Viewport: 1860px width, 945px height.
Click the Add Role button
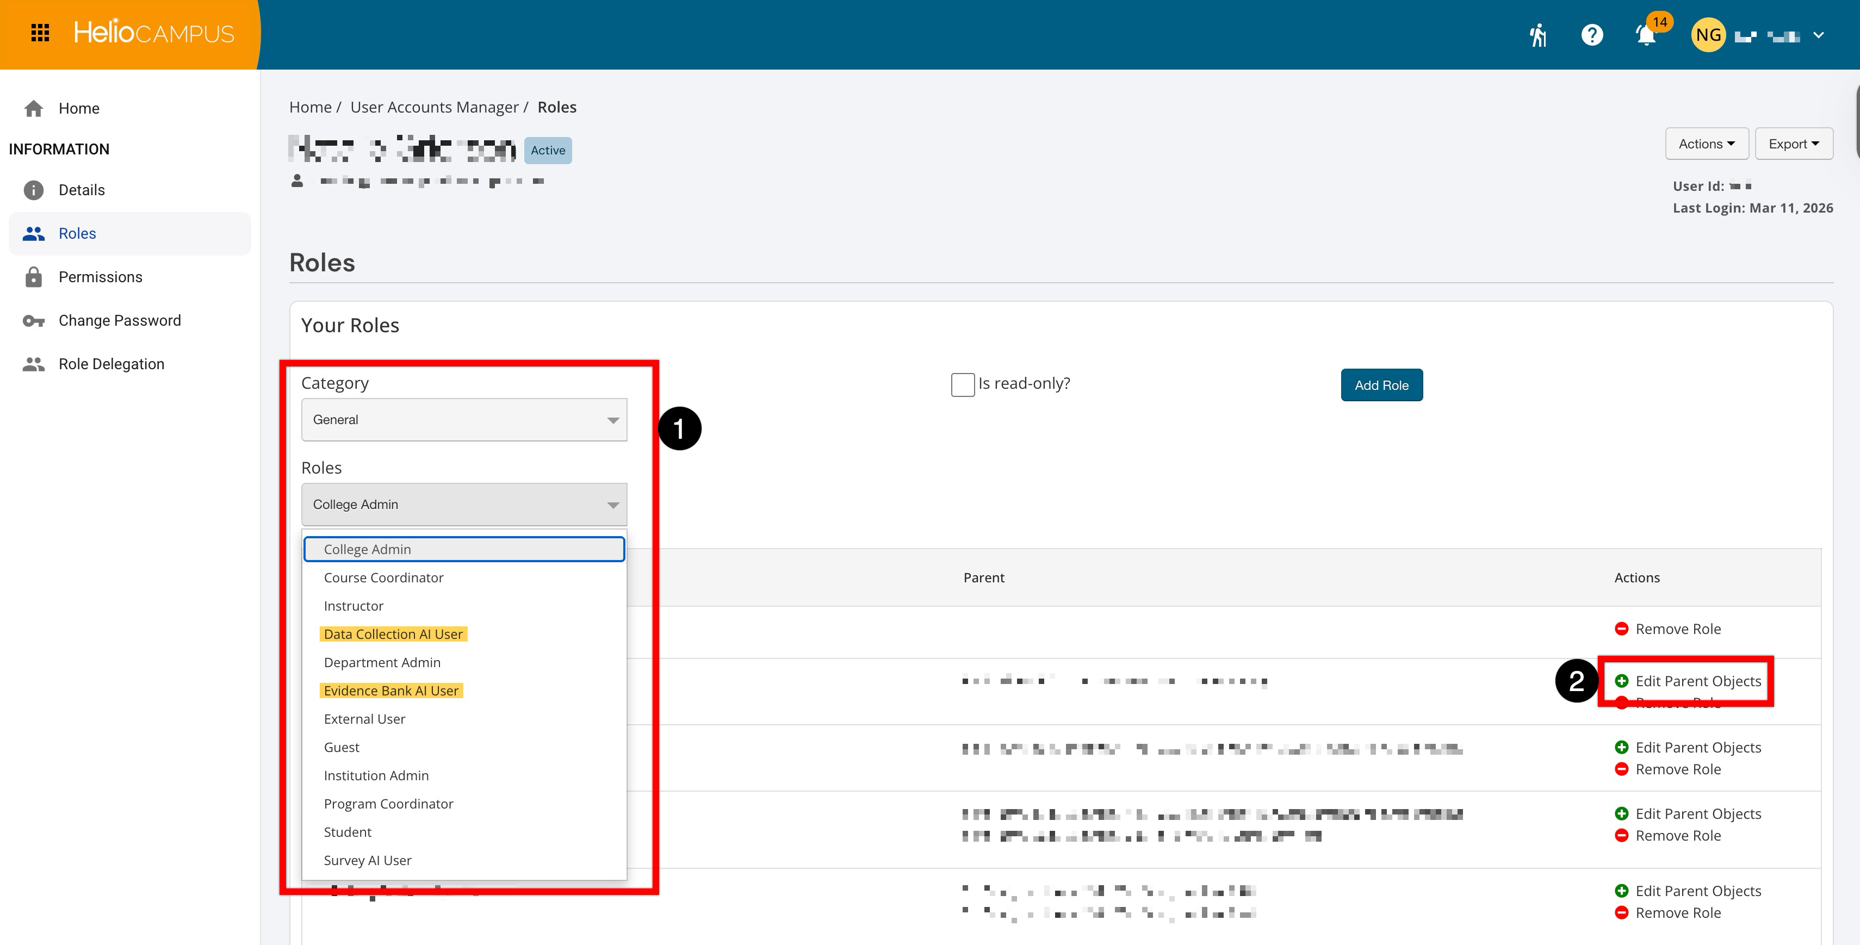tap(1381, 385)
